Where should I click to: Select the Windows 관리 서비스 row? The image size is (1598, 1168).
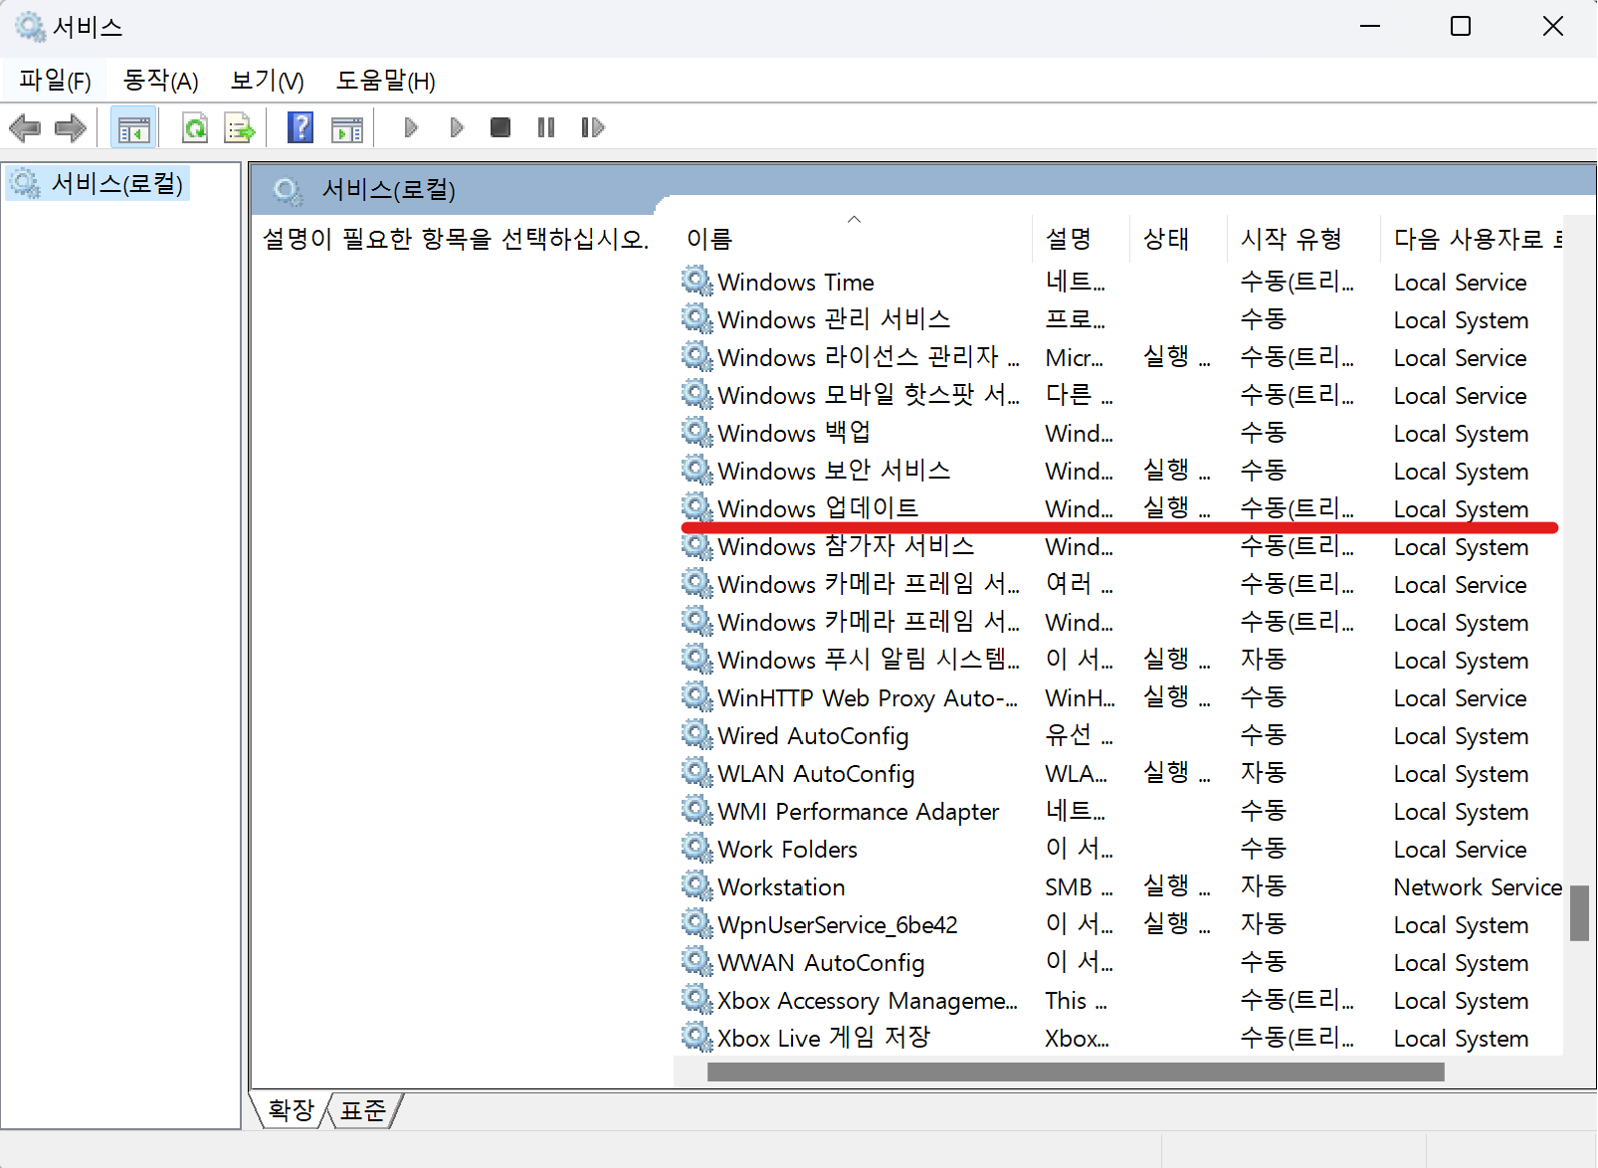(x=1120, y=320)
